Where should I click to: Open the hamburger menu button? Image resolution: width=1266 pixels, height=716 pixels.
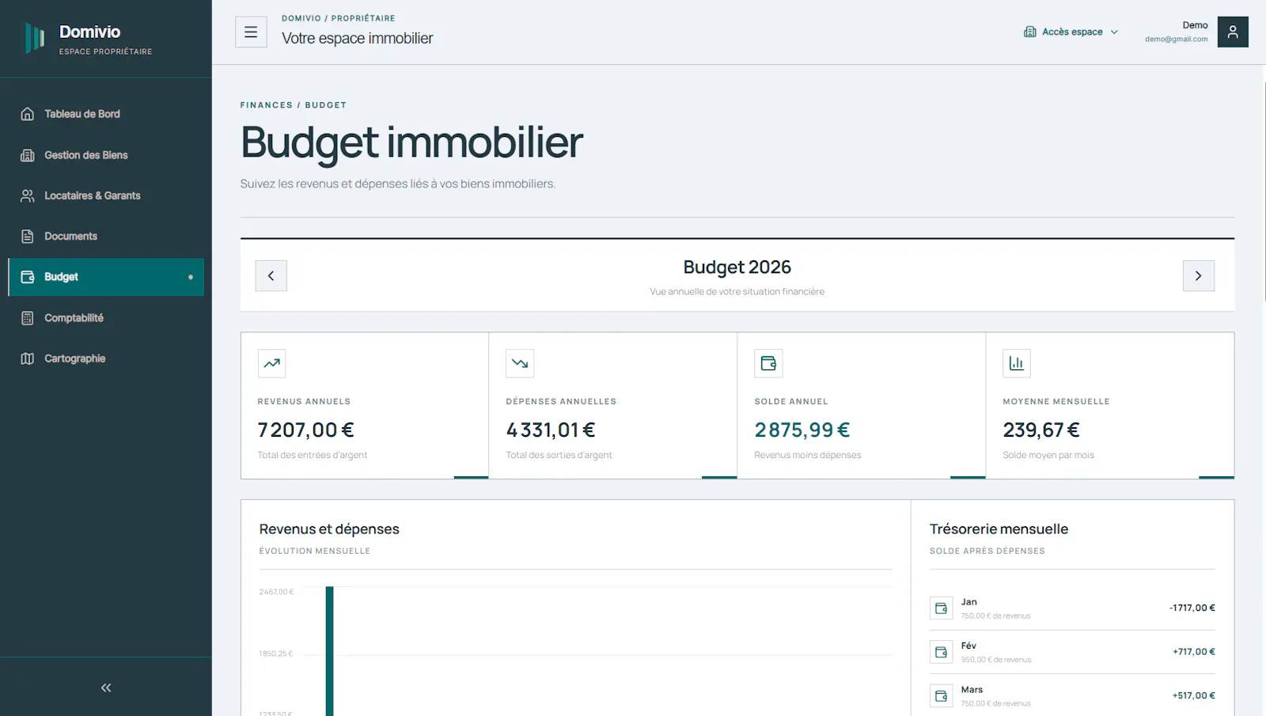point(251,32)
